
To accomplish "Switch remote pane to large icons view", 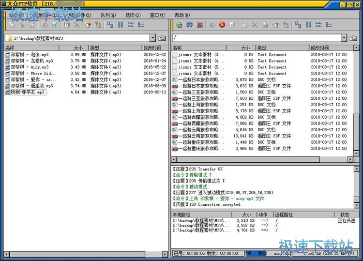I will pyautogui.click(x=298, y=25).
